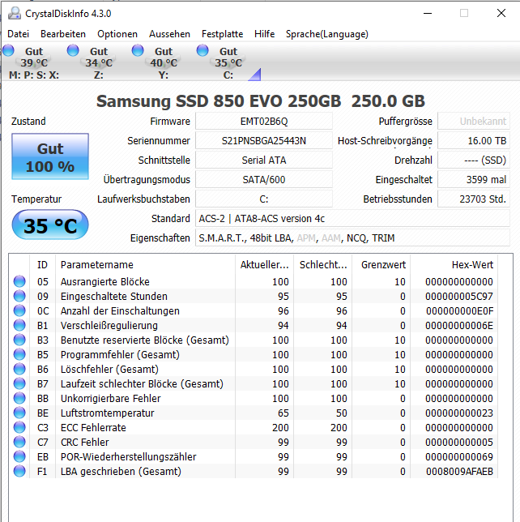520x522 pixels.
Task: Open the Aussehen menu
Action: (x=169, y=34)
